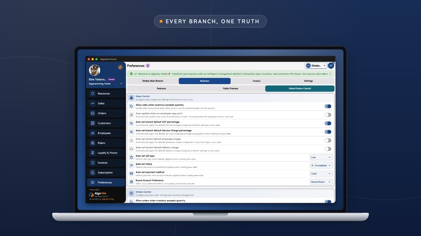Select the Business tab
This screenshot has height=236, width=421.
[205, 81]
